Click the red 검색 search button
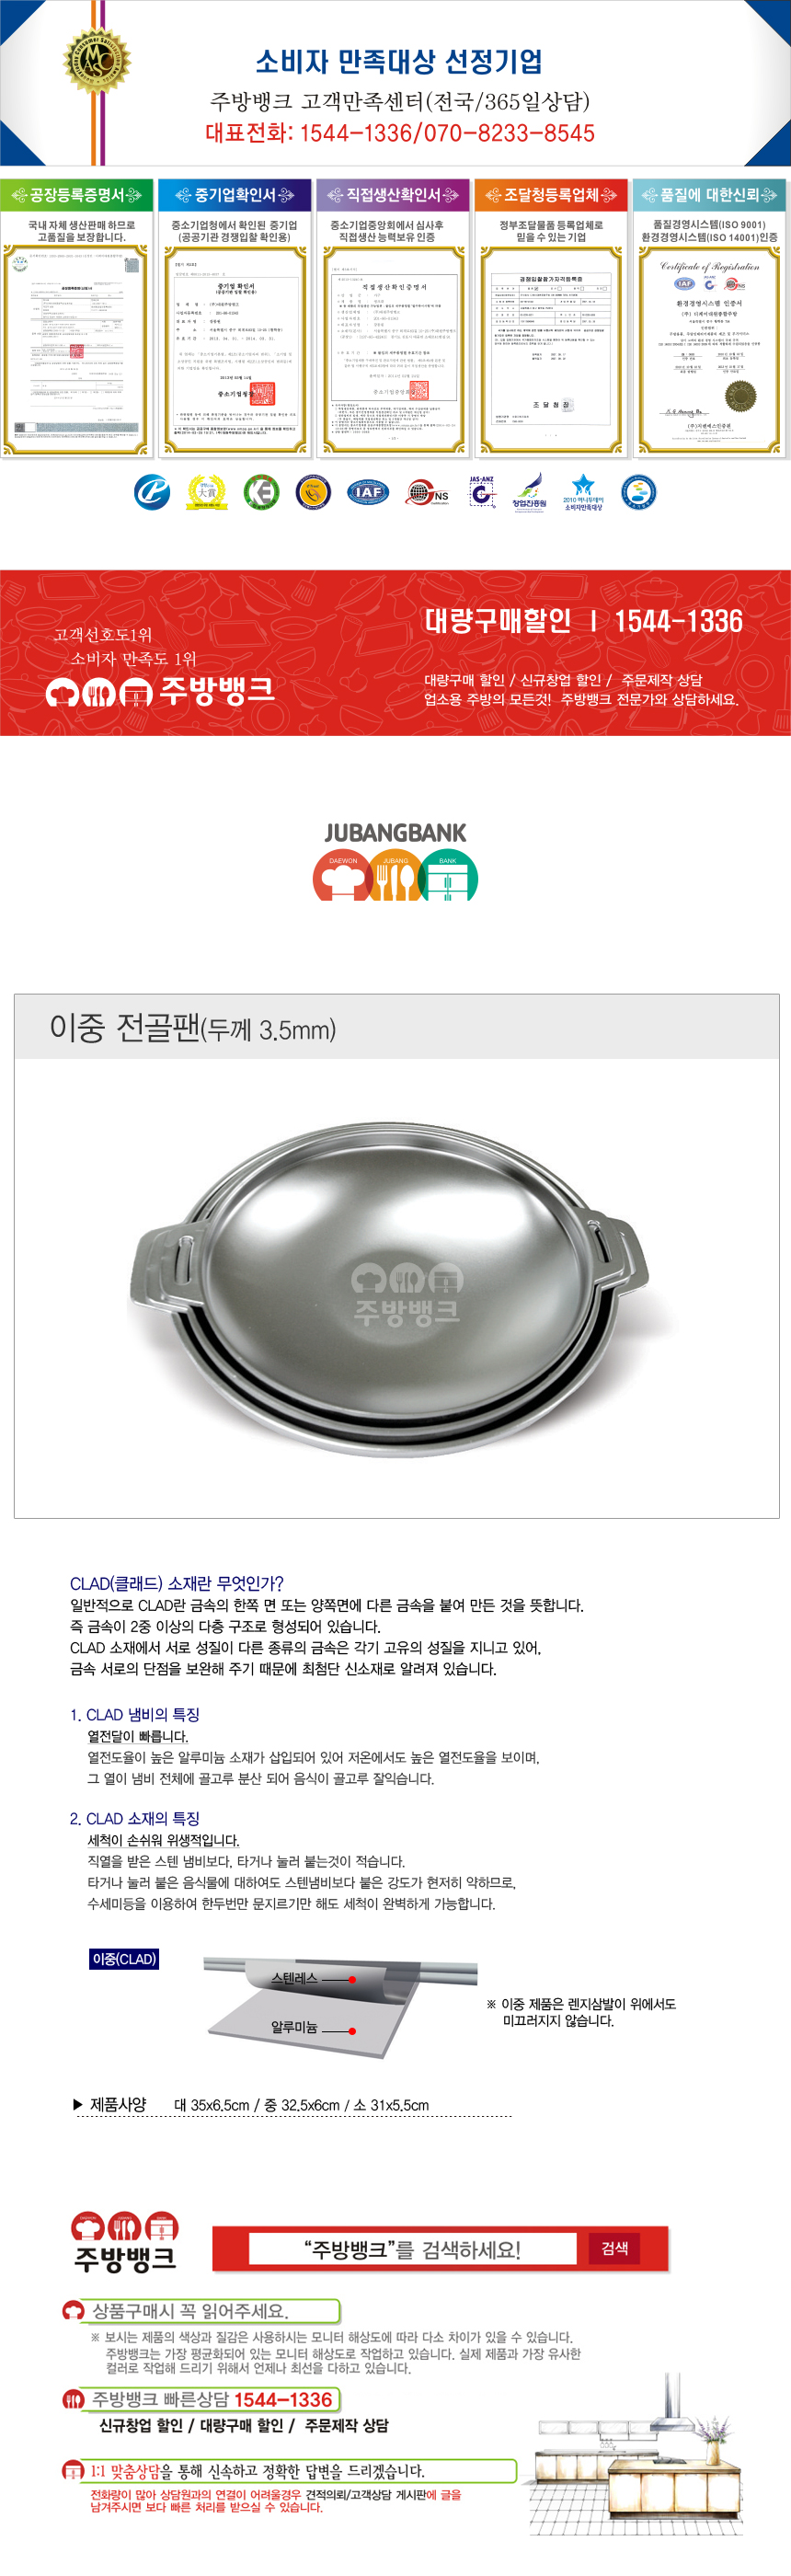Image resolution: width=791 pixels, height=2576 pixels. tap(615, 2248)
